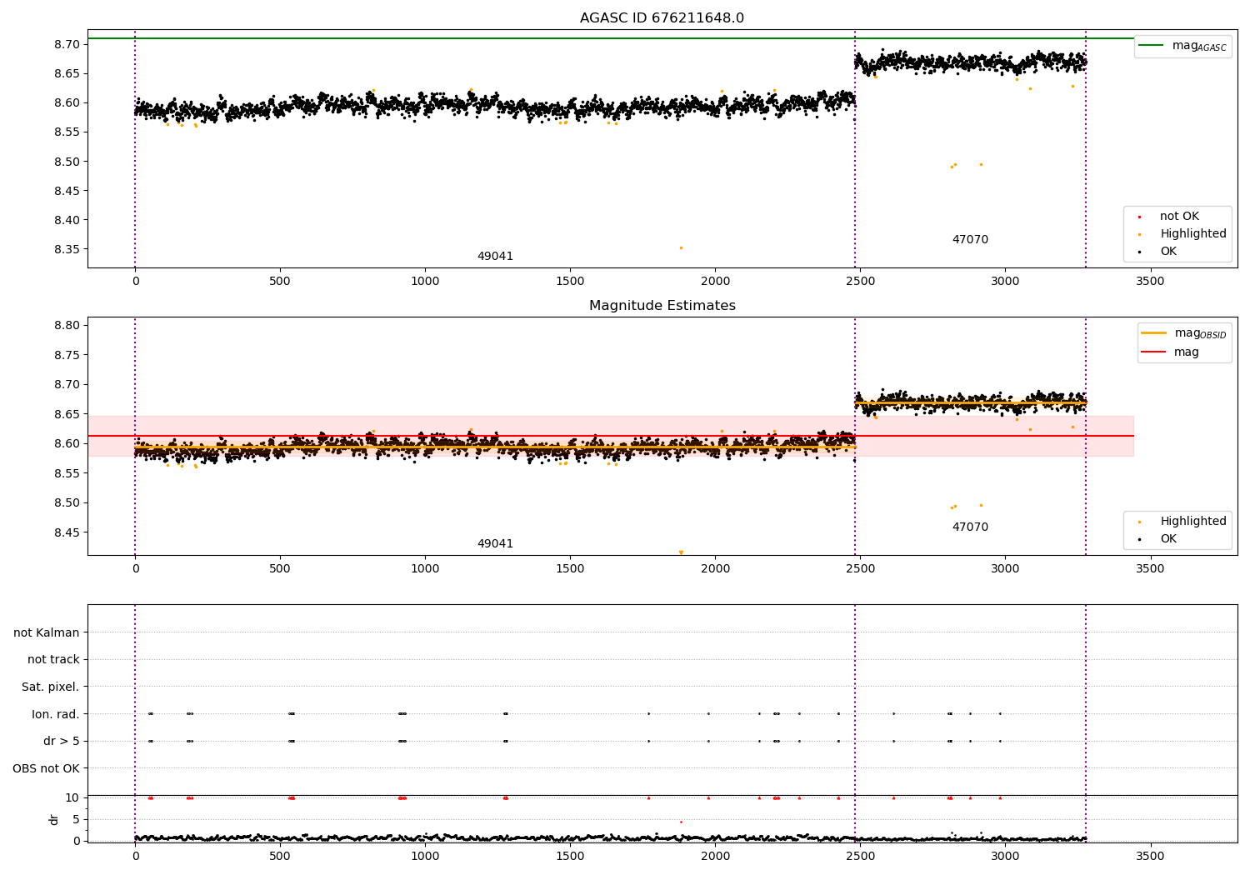Image resolution: width=1250 pixels, height=875 pixels.
Task: Click the "not OK" legend entry text
Action: [1179, 217]
